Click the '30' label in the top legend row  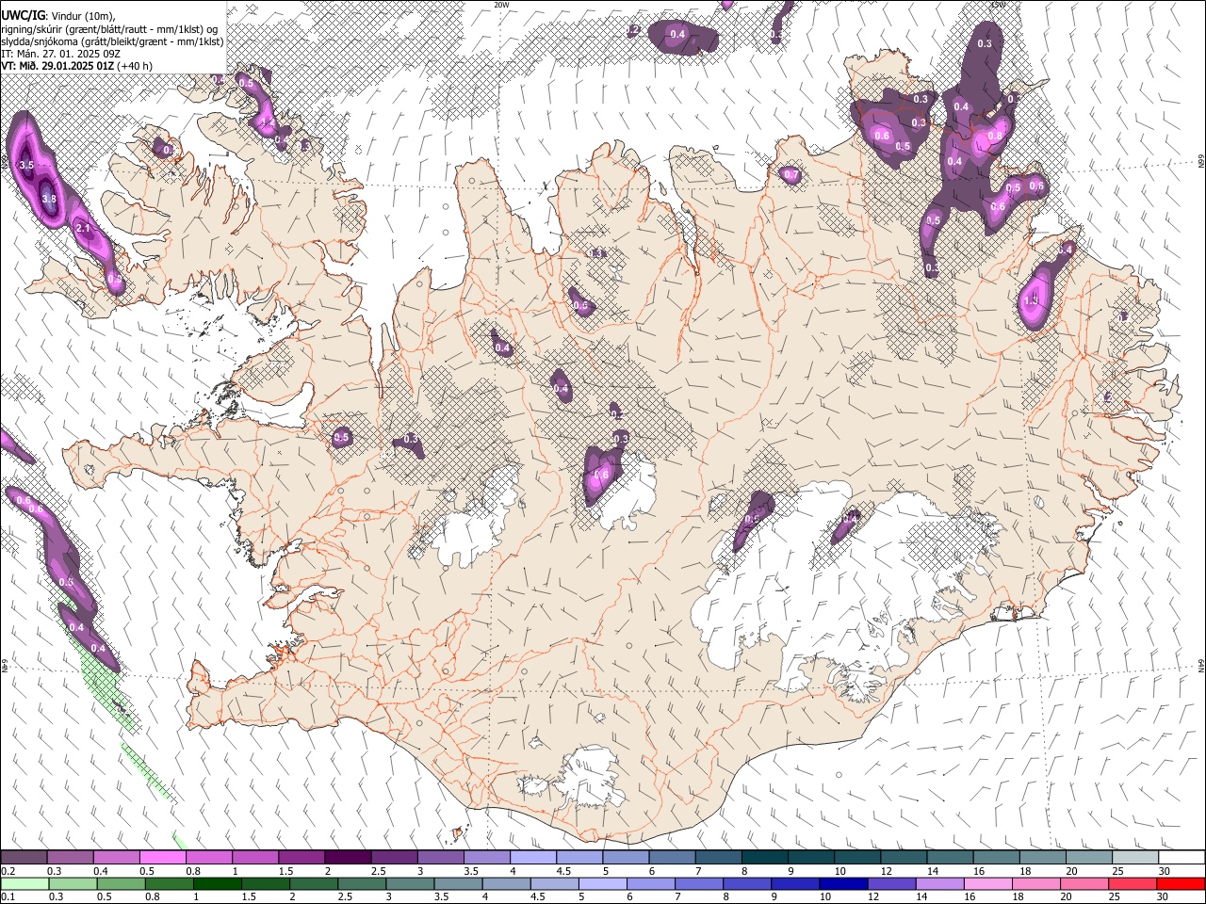pos(1165,871)
